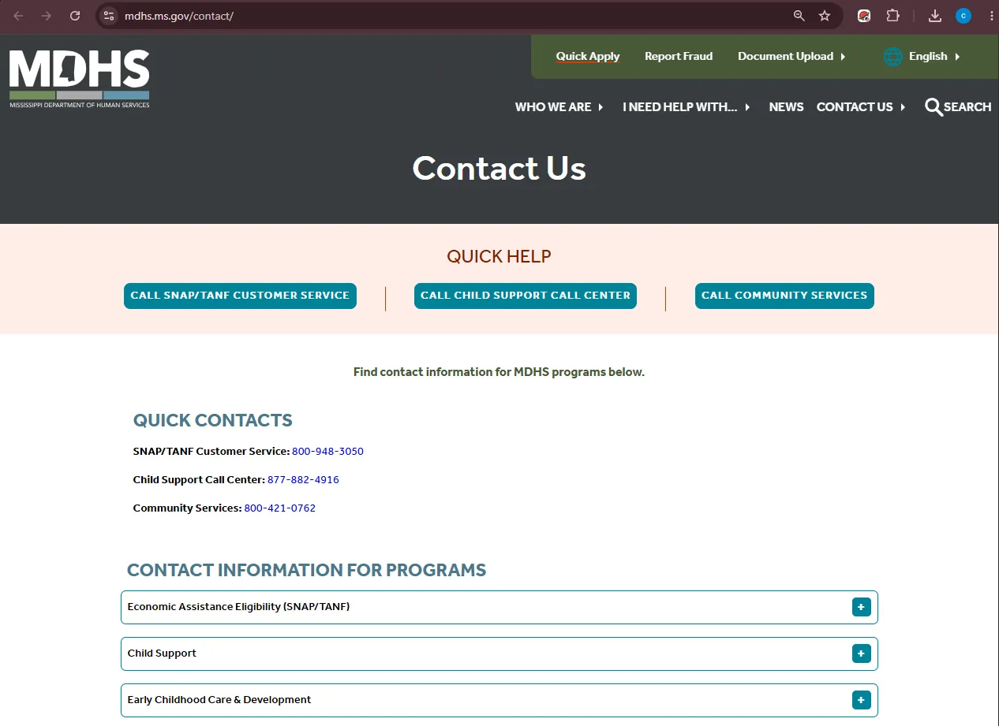Open WHO WE ARE menu

tap(559, 107)
